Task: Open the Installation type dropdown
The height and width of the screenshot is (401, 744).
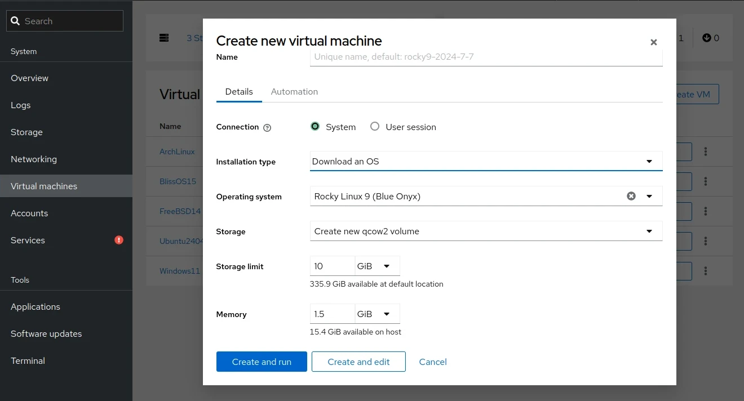Action: pyautogui.click(x=486, y=162)
